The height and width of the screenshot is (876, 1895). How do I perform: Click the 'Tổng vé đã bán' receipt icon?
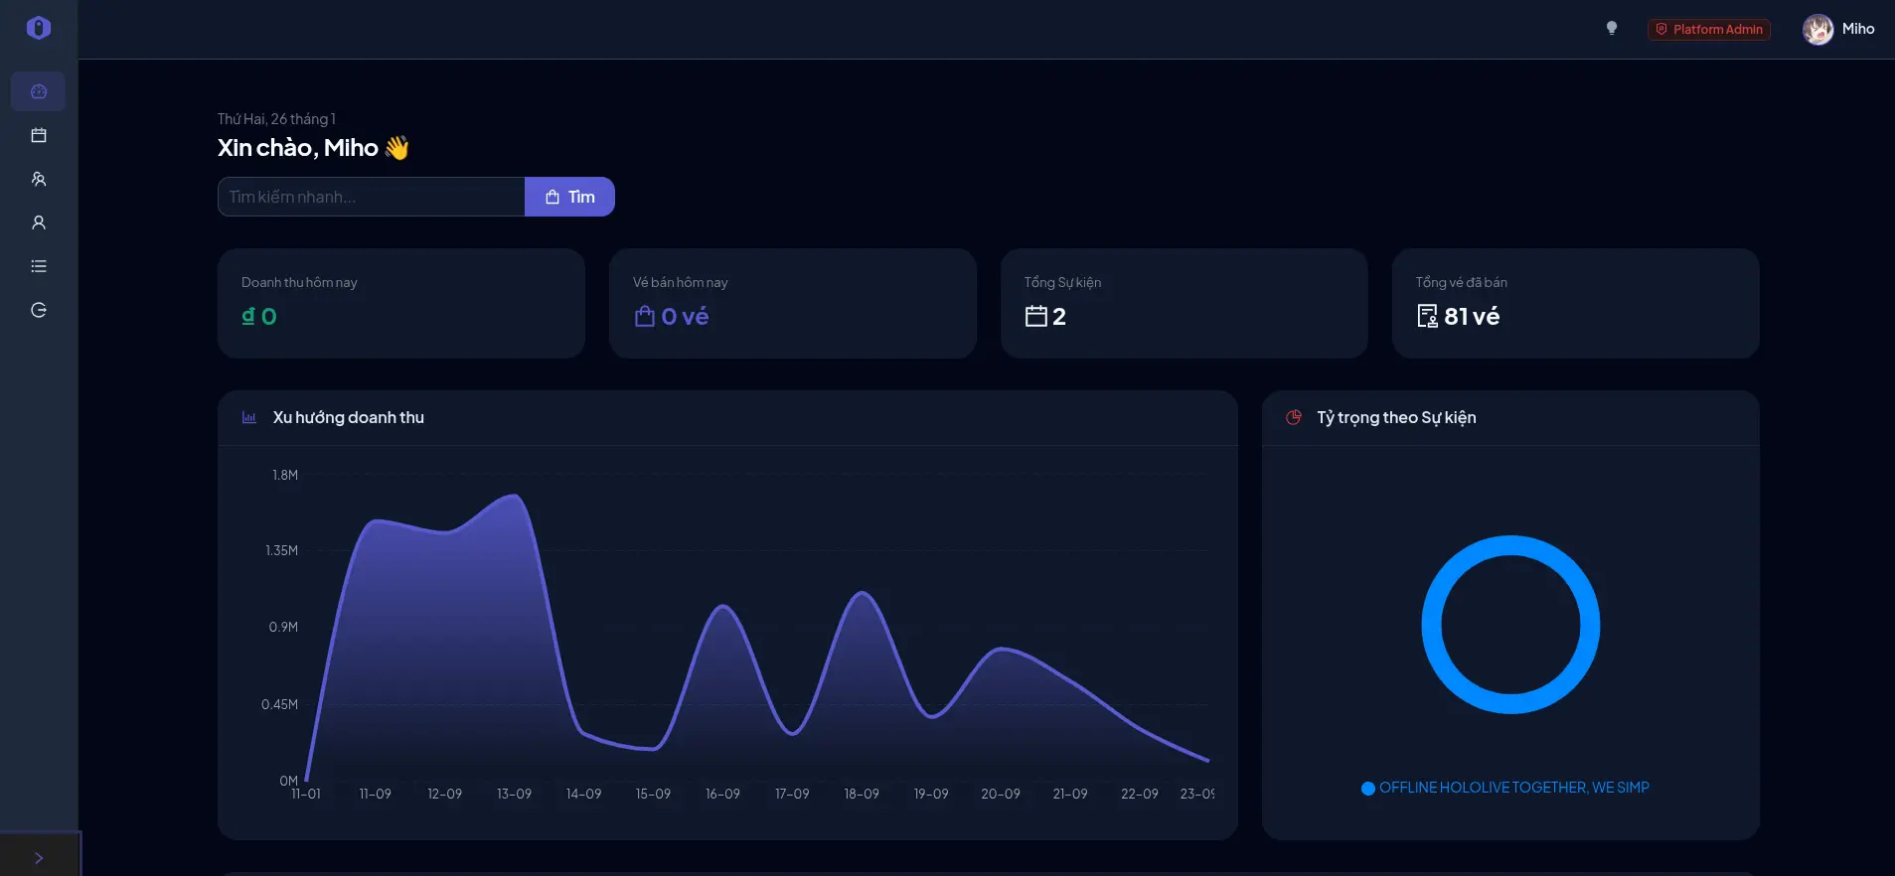(x=1427, y=316)
